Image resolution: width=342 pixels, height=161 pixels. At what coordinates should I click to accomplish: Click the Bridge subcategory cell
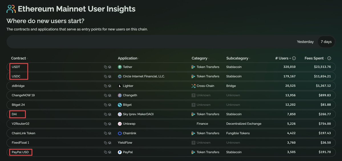point(231,86)
